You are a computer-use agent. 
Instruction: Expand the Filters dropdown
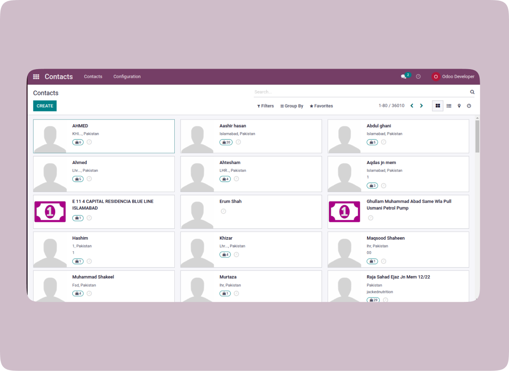pos(265,106)
